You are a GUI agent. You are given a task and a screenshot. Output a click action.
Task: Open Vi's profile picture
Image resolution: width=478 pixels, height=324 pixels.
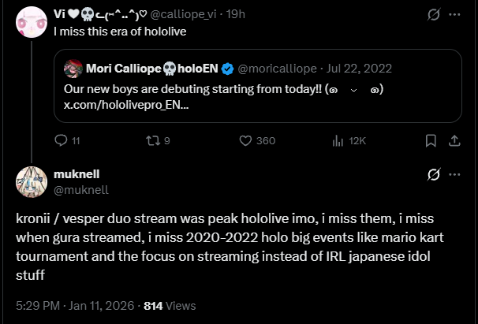click(32, 22)
